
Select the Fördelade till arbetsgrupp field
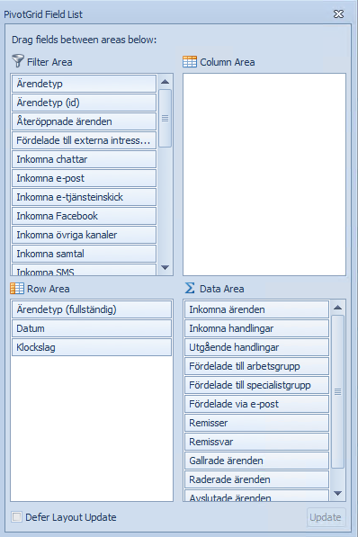256,366
